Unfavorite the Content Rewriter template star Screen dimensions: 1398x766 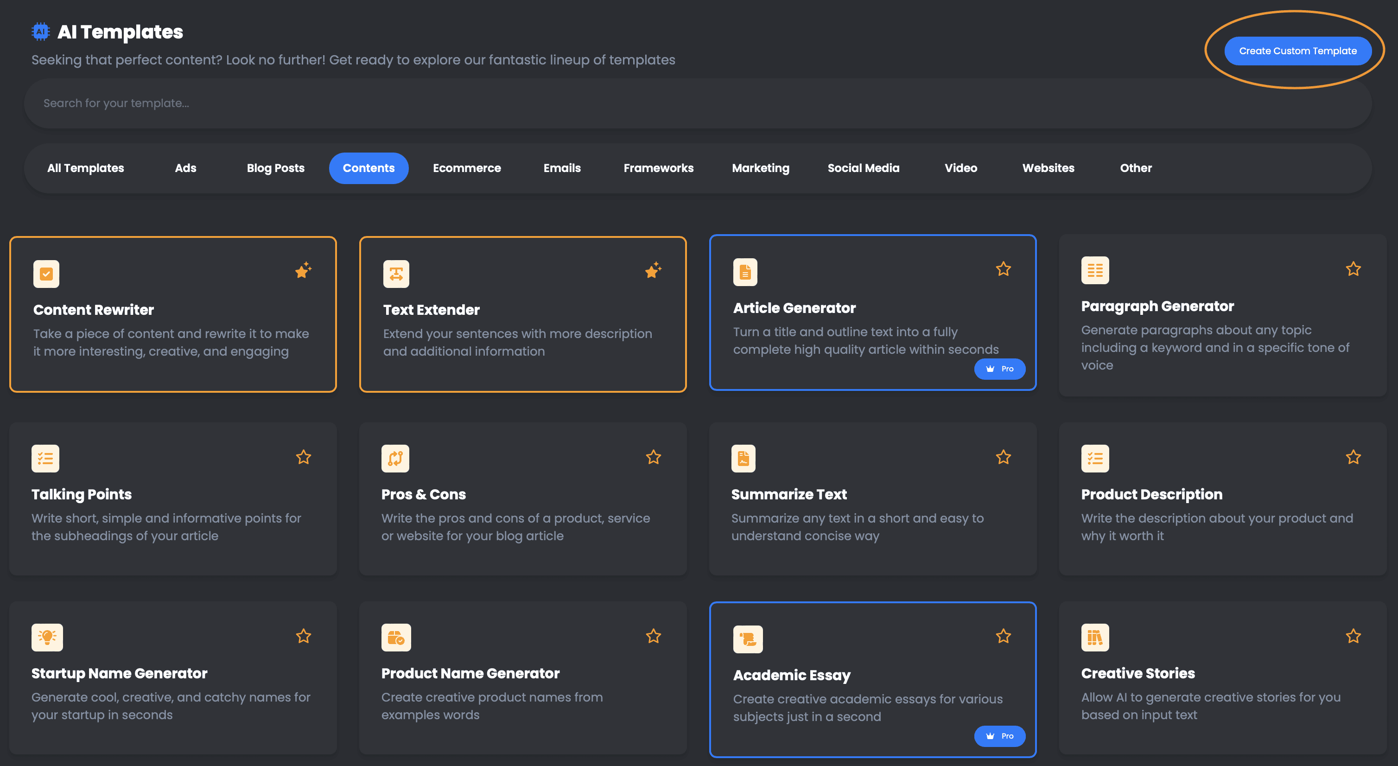pos(303,270)
